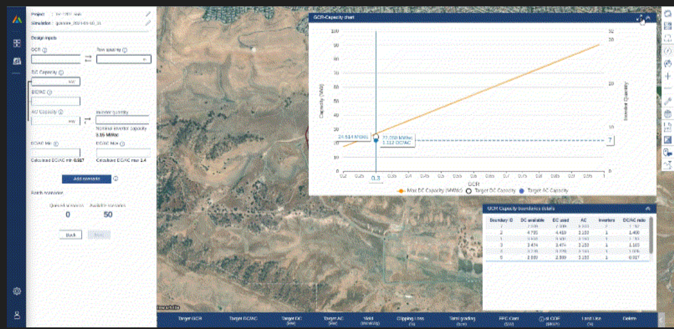Click the DC/AC Max info icon
The width and height of the screenshot is (674, 329).
click(x=121, y=144)
